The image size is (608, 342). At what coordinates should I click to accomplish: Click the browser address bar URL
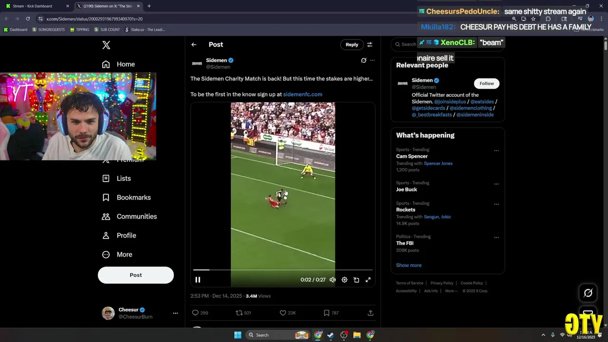tap(94, 19)
